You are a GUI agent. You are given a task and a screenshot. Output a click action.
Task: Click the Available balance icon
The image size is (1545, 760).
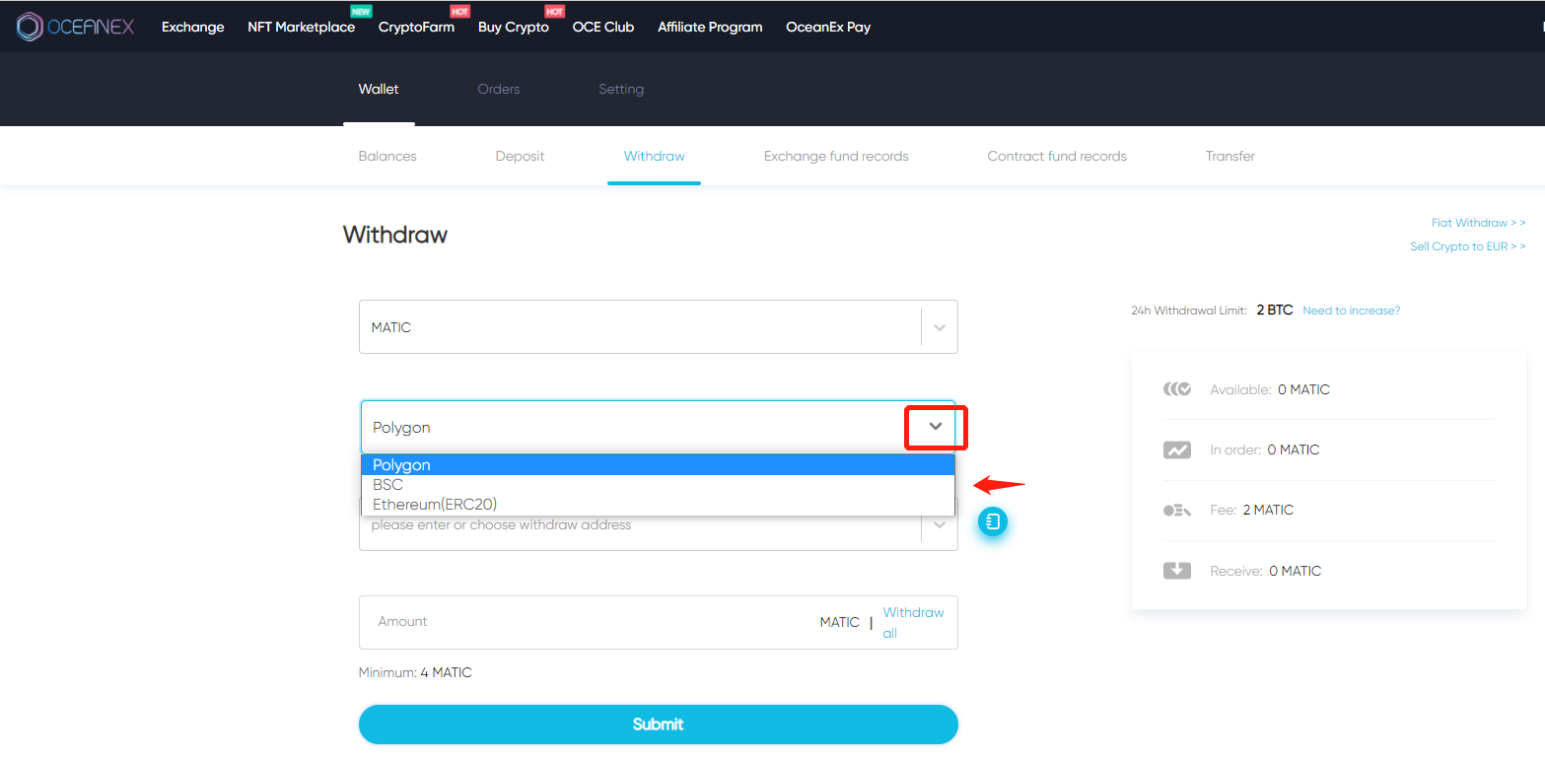click(1177, 389)
